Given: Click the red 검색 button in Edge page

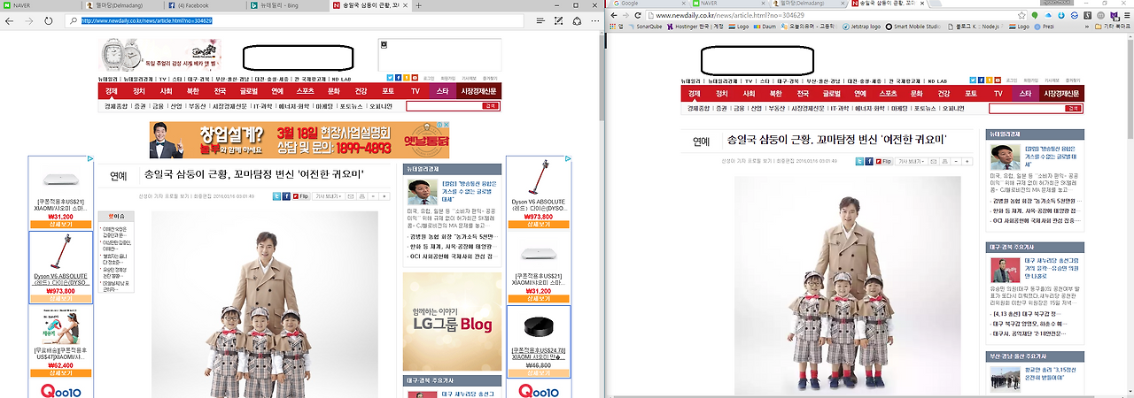Looking at the screenshot, I should [491, 106].
